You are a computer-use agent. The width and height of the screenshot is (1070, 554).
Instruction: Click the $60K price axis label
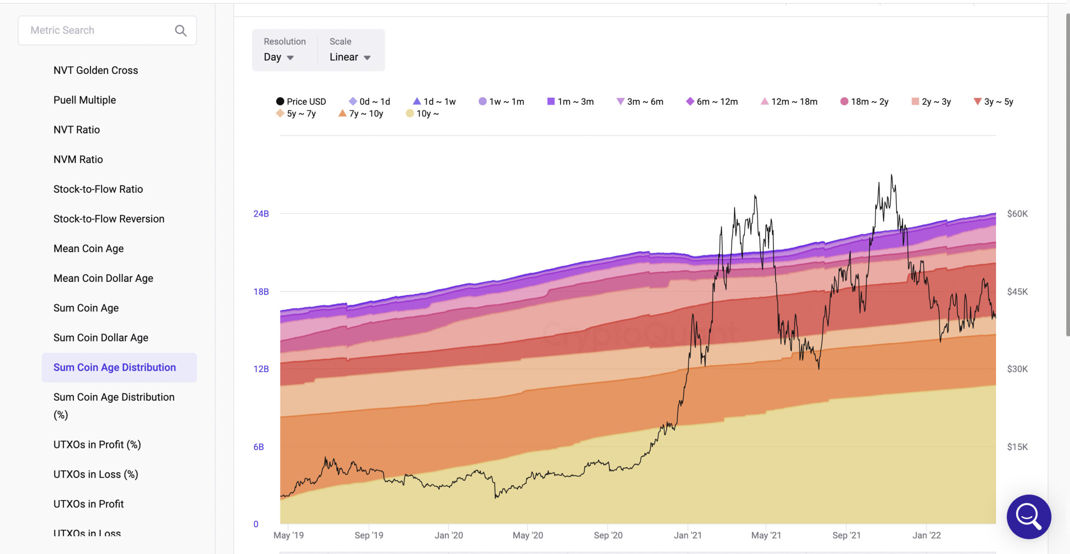(x=1017, y=214)
